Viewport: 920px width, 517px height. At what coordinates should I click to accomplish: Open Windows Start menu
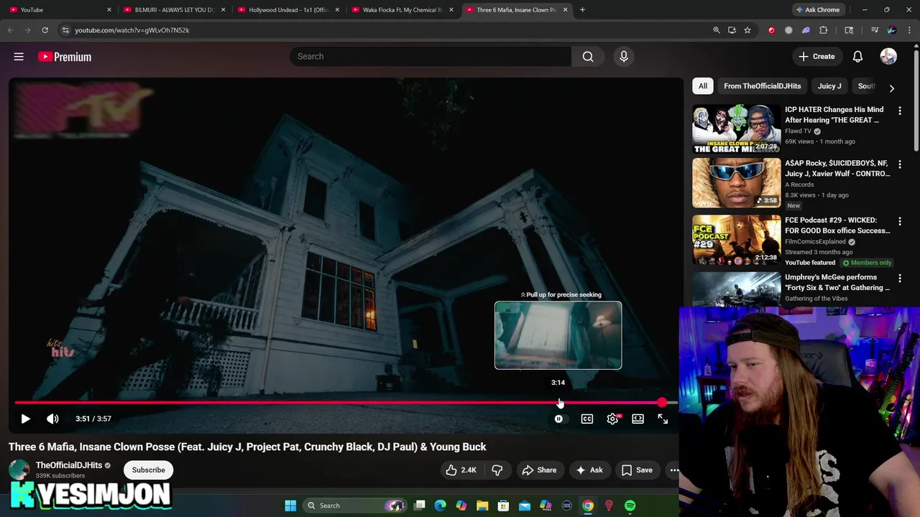tap(290, 506)
